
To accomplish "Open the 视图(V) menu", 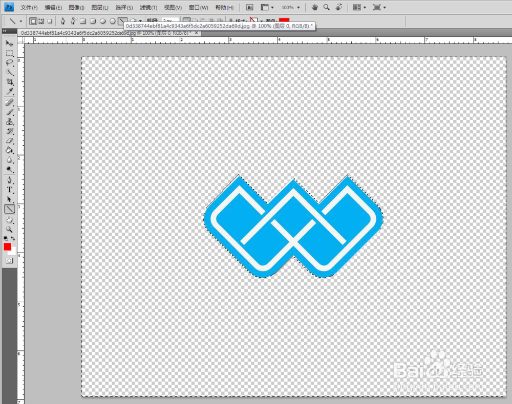I will click(x=173, y=8).
